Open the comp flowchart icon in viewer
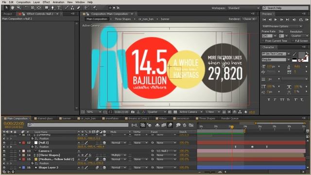This screenshot has width=311, height=175. (240, 112)
